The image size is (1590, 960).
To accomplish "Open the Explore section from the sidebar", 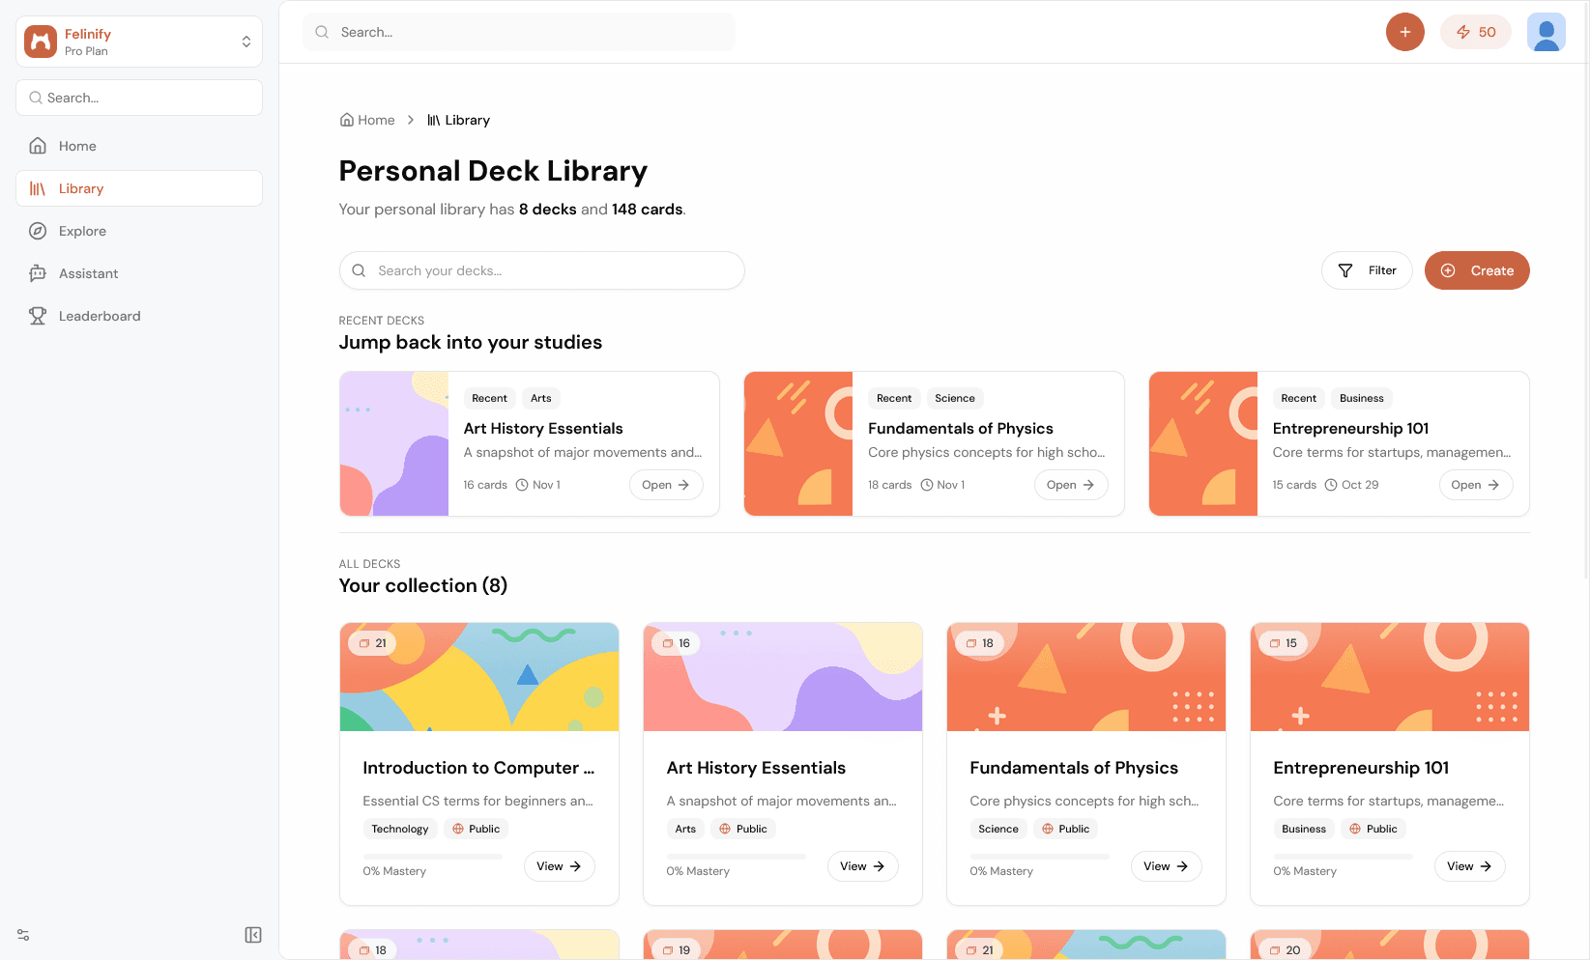I will coord(82,231).
